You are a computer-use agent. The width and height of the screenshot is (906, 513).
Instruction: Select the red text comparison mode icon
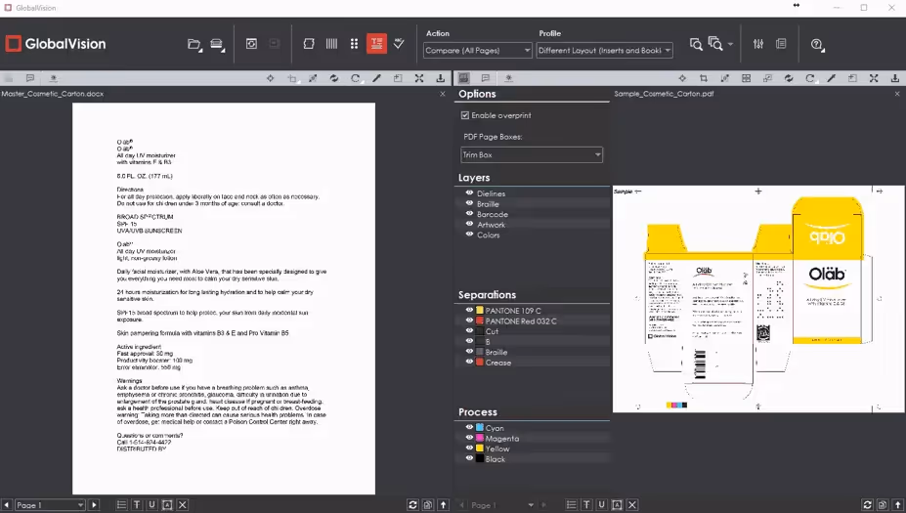[376, 44]
